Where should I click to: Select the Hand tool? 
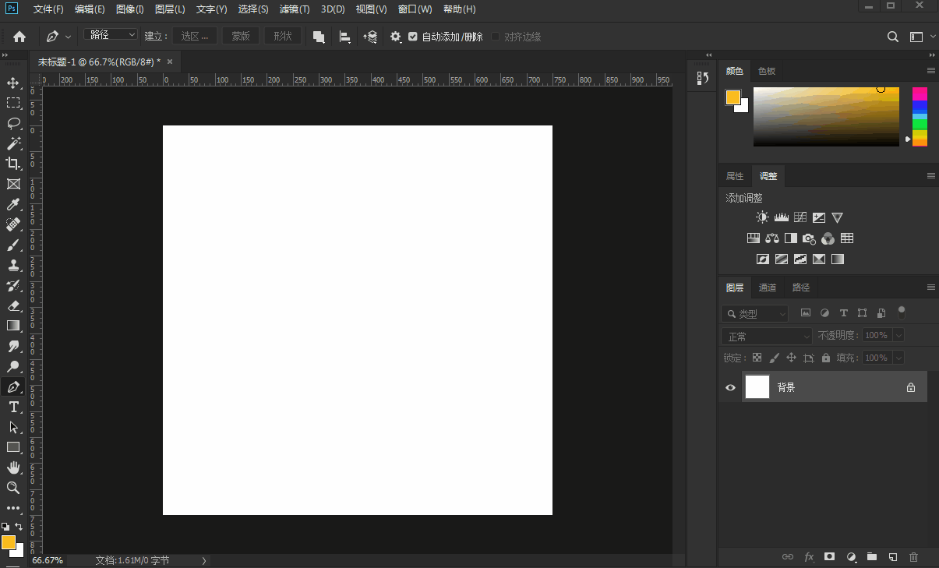(13, 467)
